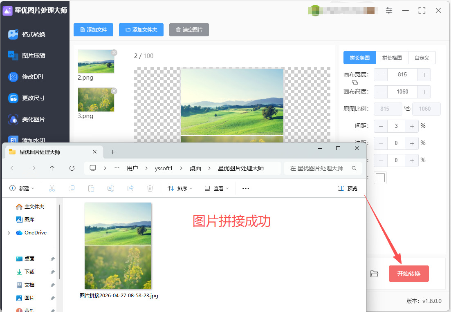Open the 图片压缩 image compression tool
The width and height of the screenshot is (451, 312).
(27, 56)
